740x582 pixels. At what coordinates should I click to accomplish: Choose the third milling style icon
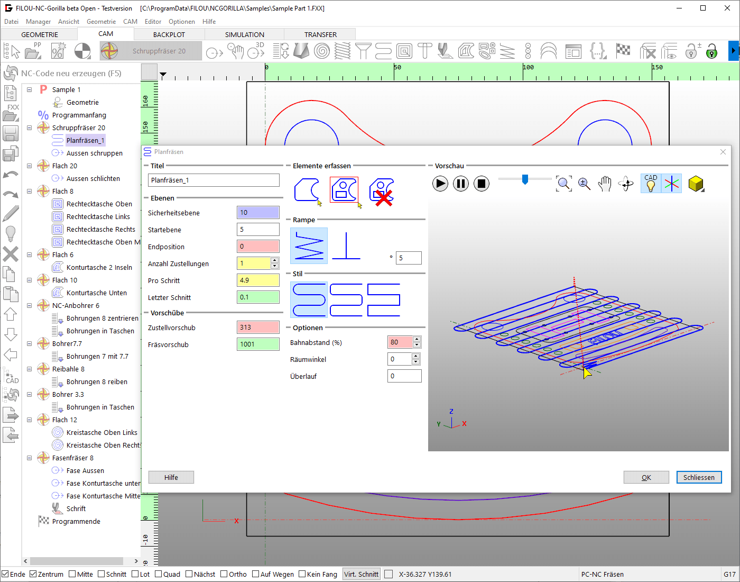[x=384, y=299]
